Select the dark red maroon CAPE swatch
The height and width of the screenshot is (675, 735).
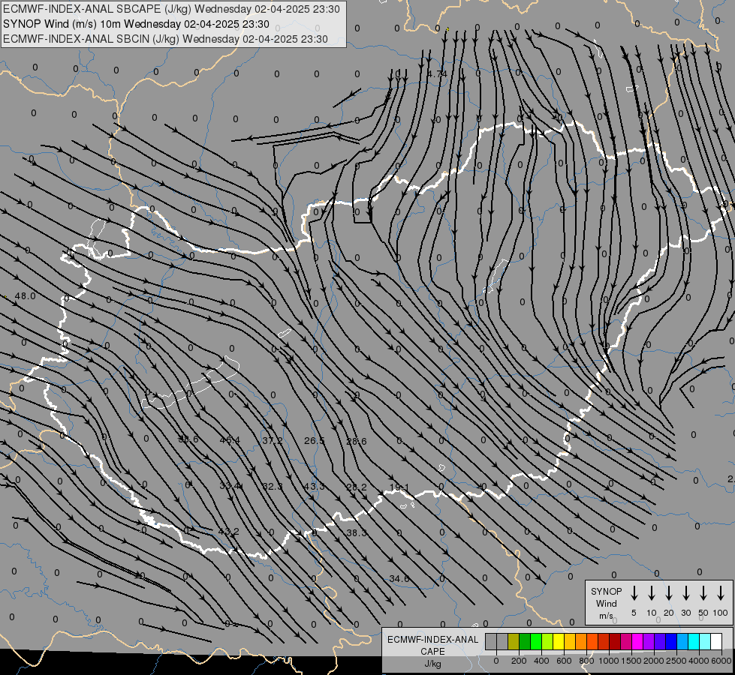(615, 641)
